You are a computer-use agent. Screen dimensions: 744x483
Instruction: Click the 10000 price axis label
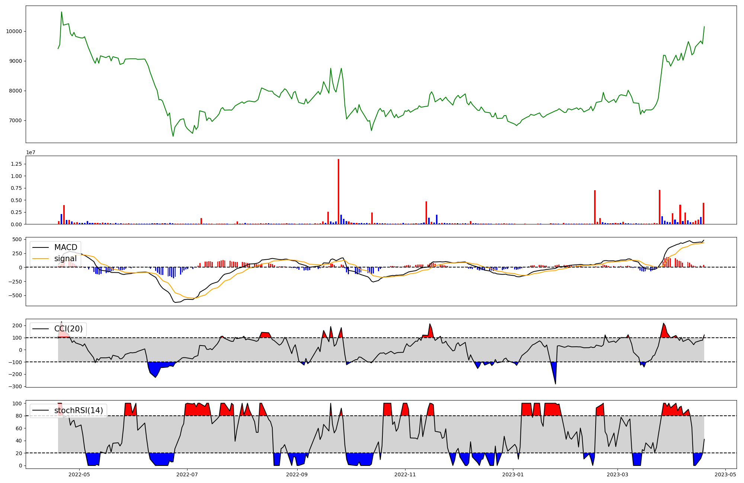pyautogui.click(x=14, y=31)
